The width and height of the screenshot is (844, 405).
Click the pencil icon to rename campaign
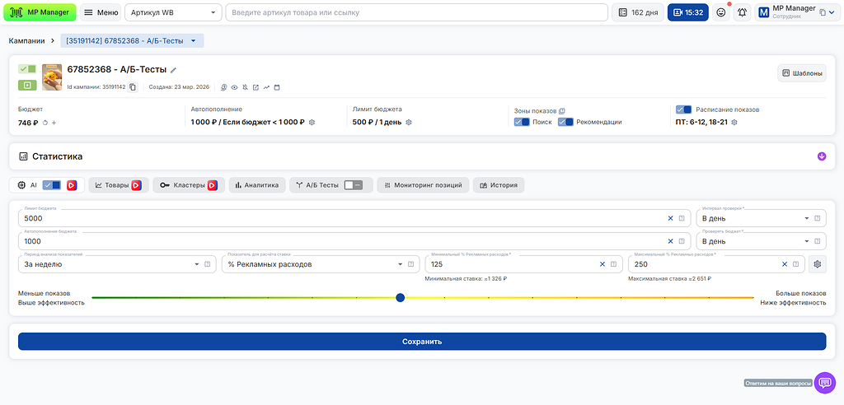(173, 71)
